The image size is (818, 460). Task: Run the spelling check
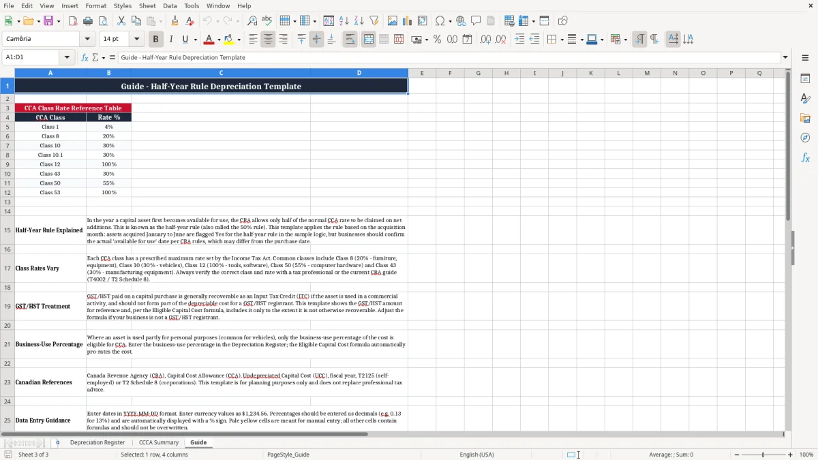267,21
